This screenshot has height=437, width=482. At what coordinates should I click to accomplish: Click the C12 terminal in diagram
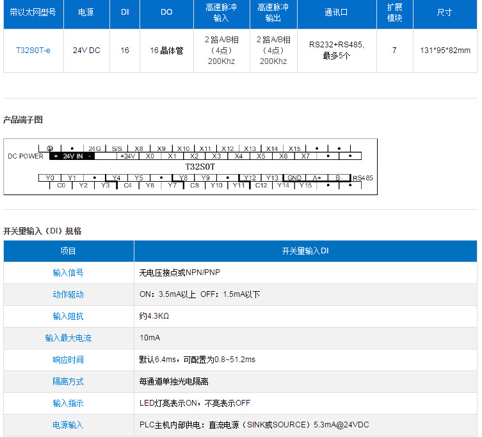point(261,186)
